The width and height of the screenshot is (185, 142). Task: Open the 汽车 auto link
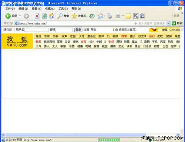[x=163, y=42]
